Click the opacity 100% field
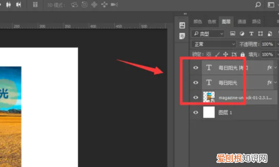279x167 pixels. (268, 44)
